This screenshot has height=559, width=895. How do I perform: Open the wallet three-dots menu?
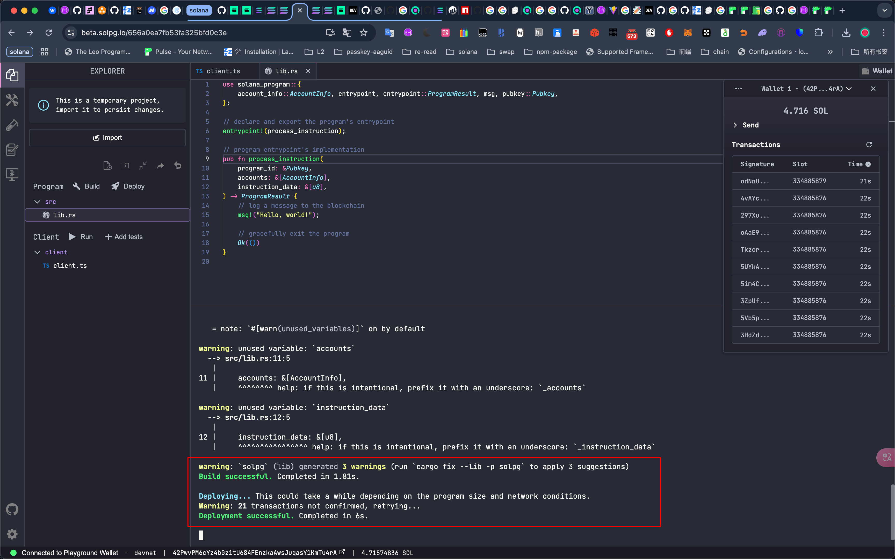point(738,89)
